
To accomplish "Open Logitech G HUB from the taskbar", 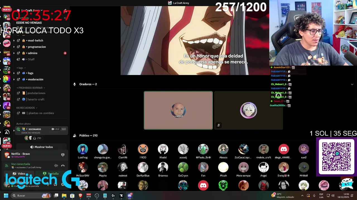I will (x=113, y=196).
